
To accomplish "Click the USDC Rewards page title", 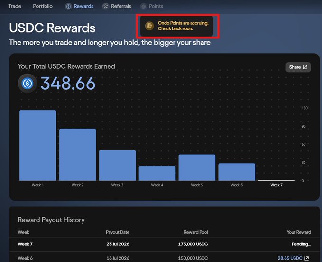I will click(52, 28).
